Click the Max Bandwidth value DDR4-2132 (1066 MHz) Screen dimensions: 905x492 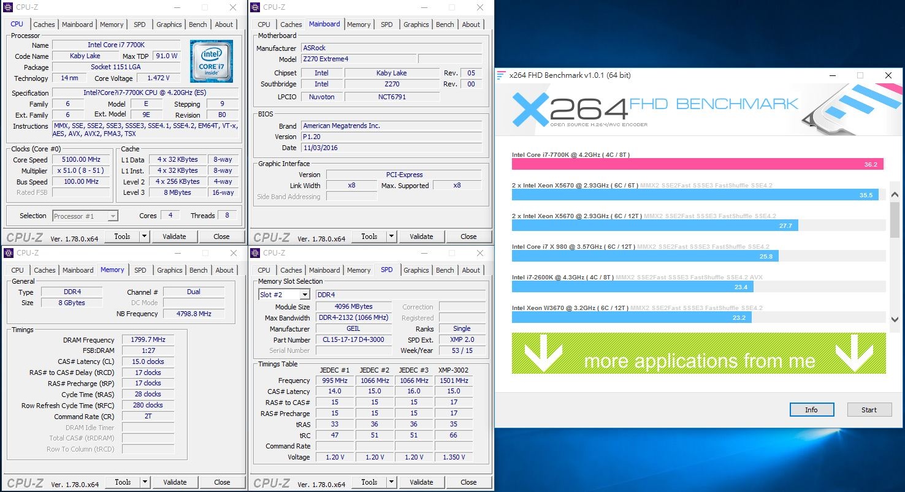(353, 318)
